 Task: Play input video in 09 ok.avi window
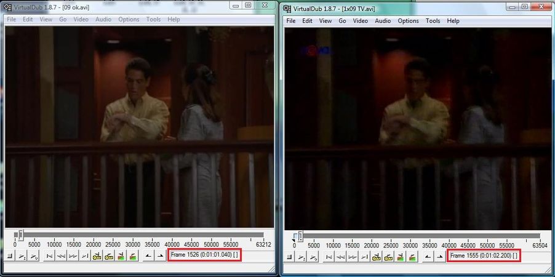coord(22,255)
